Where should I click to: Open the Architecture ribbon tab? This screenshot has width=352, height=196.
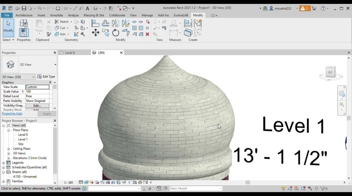[x=24, y=15]
